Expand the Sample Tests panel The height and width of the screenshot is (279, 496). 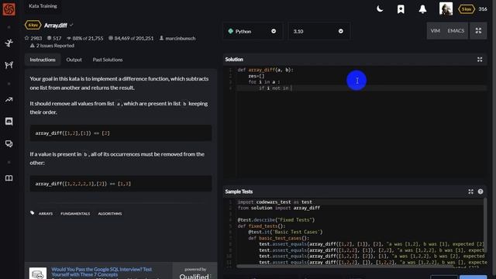(470, 191)
